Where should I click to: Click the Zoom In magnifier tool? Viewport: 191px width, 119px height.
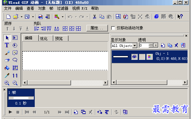coord(7,83)
